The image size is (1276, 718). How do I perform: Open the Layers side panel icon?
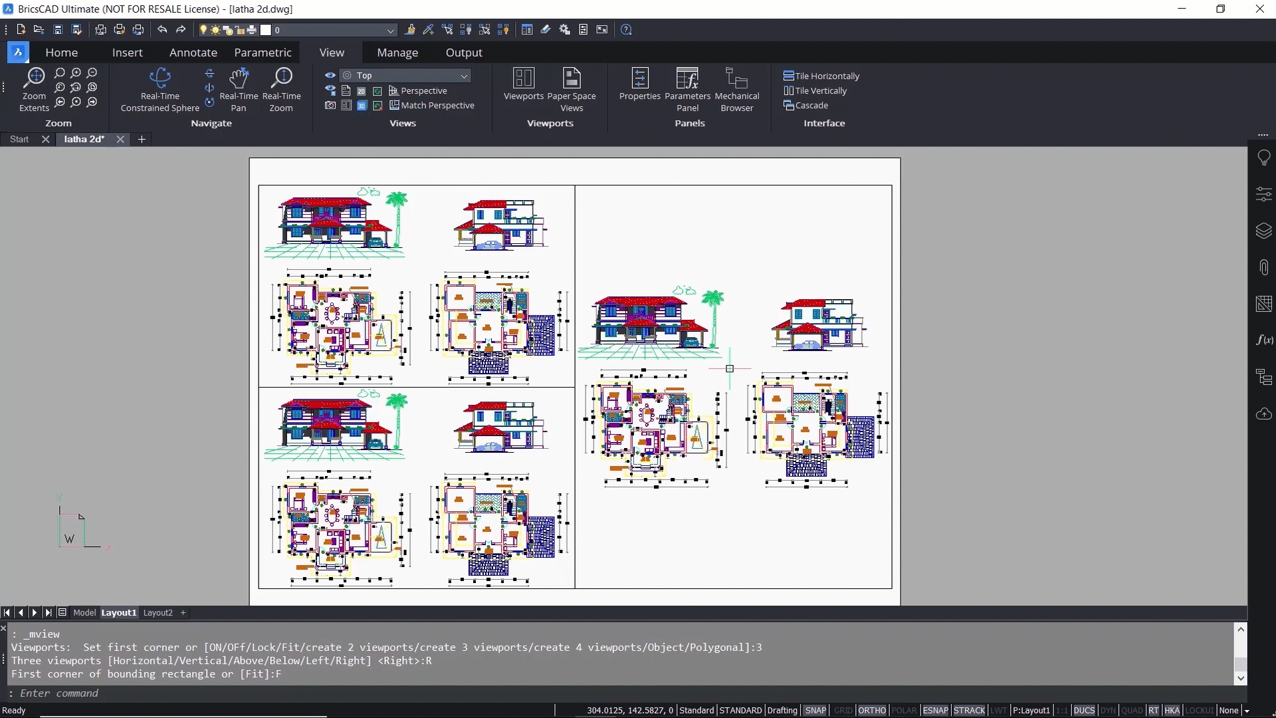coord(1263,231)
